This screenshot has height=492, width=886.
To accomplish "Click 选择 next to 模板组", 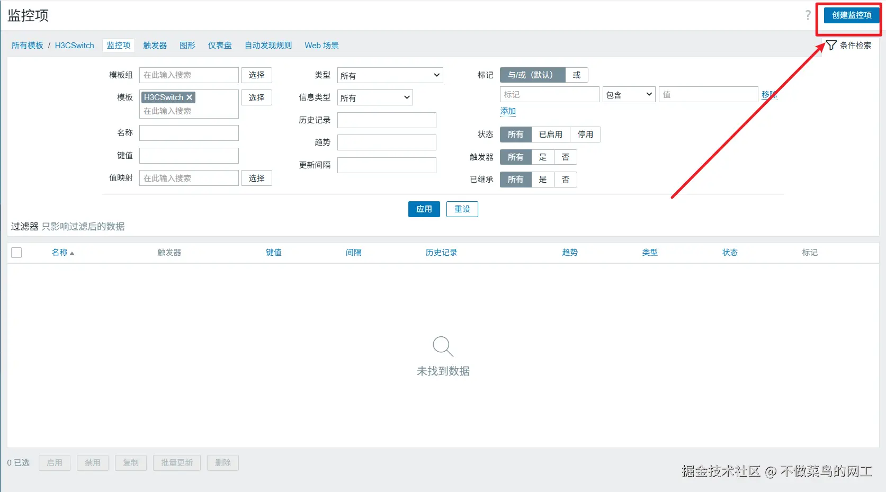I will tap(256, 75).
